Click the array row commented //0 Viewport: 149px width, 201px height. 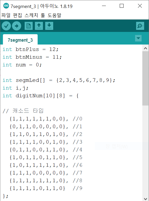pos(46,119)
